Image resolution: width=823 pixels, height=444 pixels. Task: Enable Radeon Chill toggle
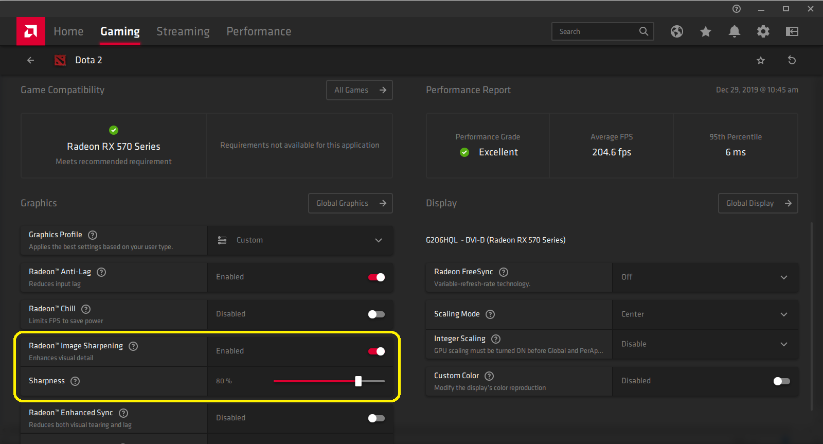tap(377, 314)
